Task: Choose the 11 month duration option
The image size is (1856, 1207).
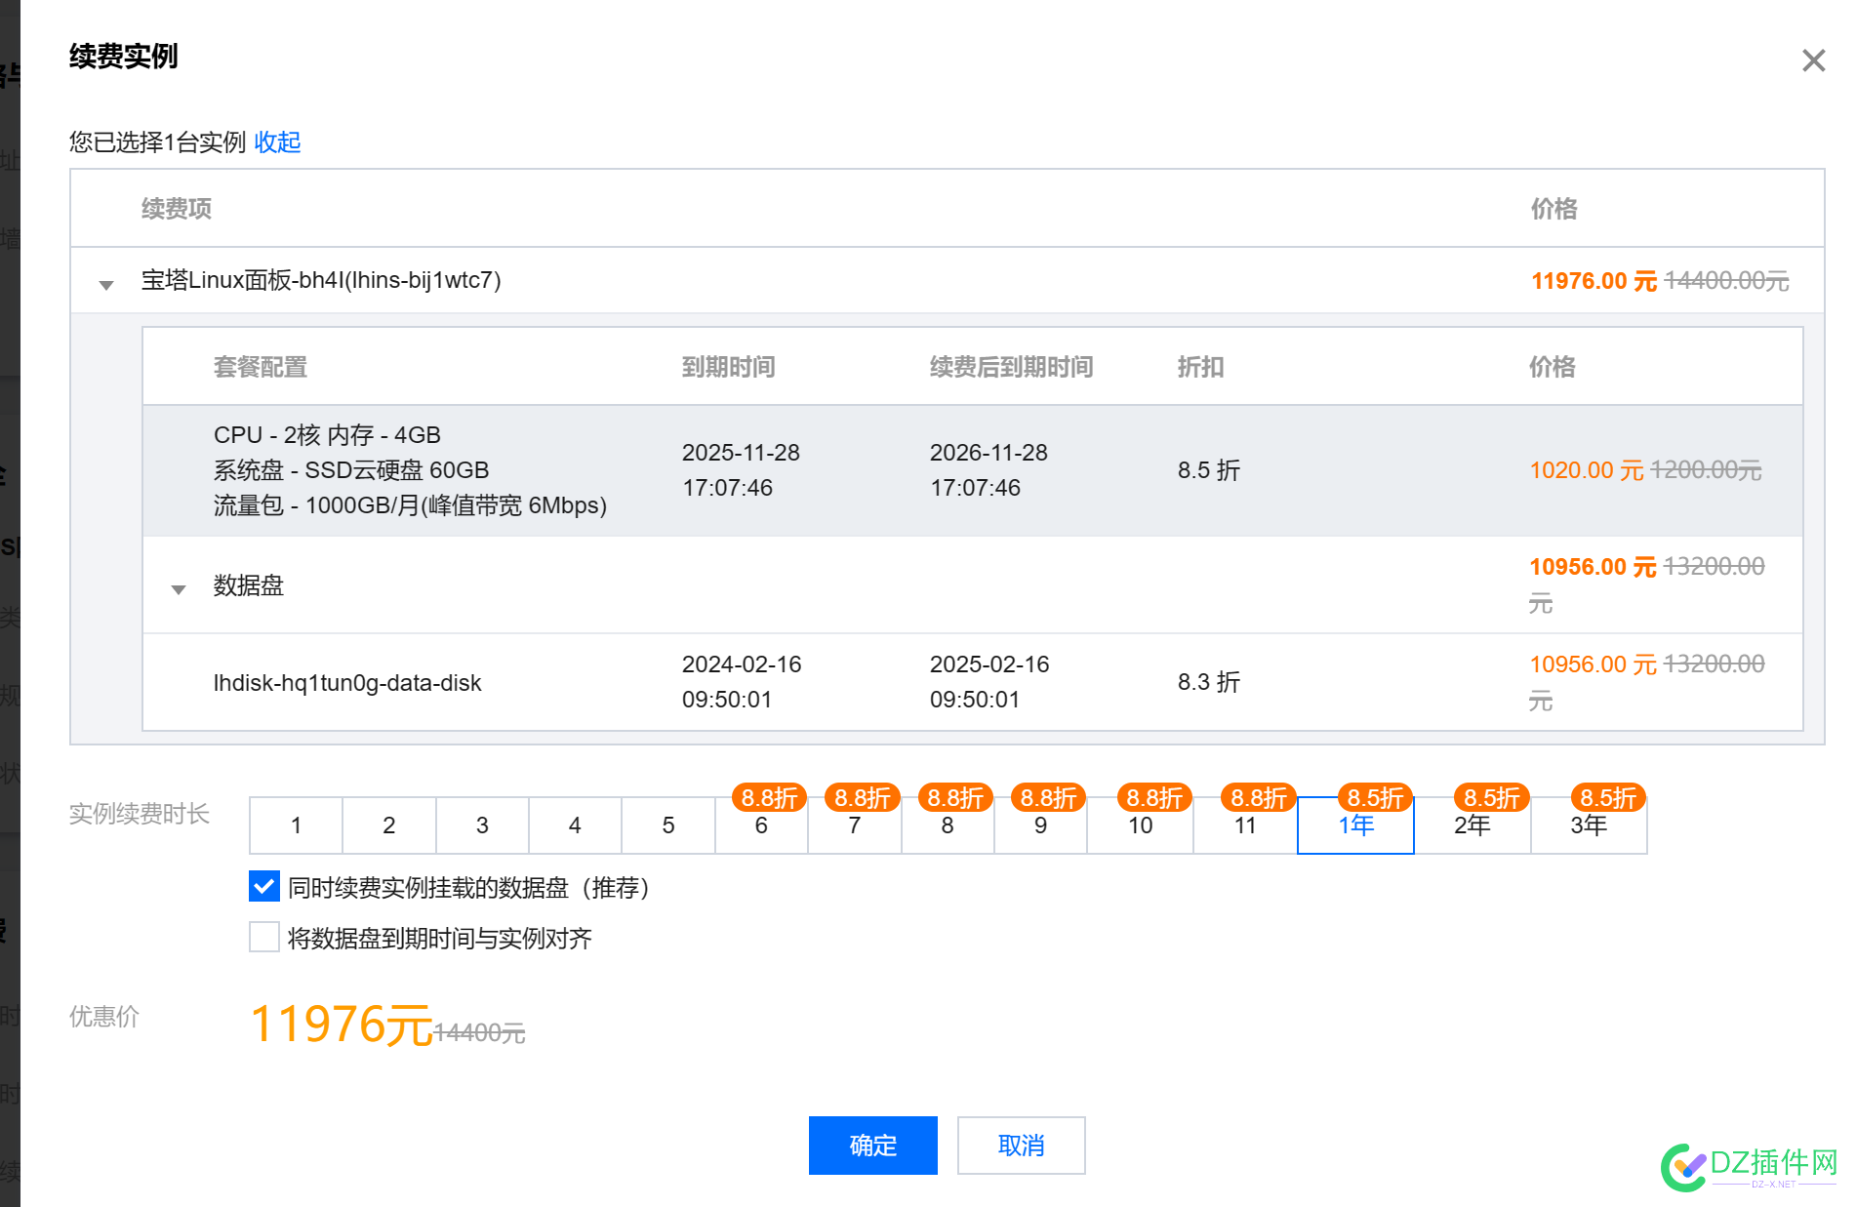Action: click(x=1245, y=825)
